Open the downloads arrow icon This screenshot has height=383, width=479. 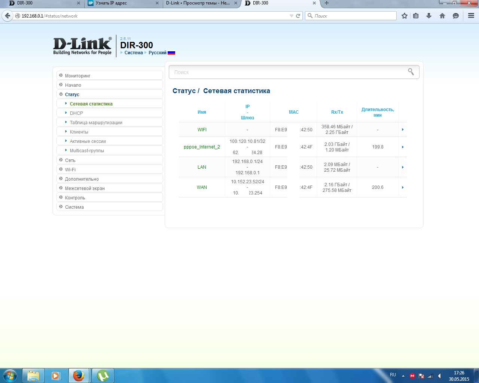point(429,16)
